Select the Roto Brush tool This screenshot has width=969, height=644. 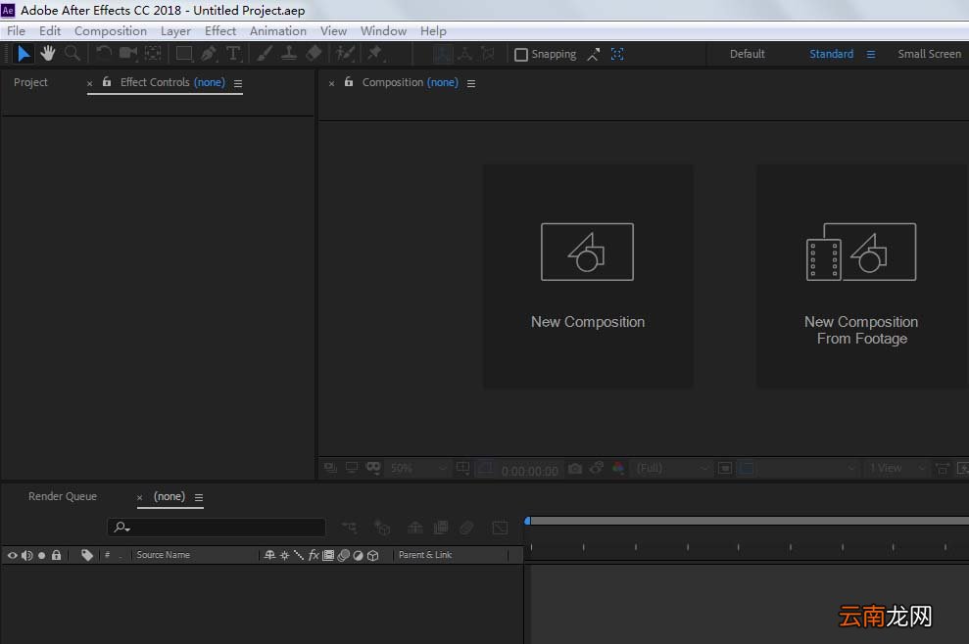pyautogui.click(x=345, y=55)
